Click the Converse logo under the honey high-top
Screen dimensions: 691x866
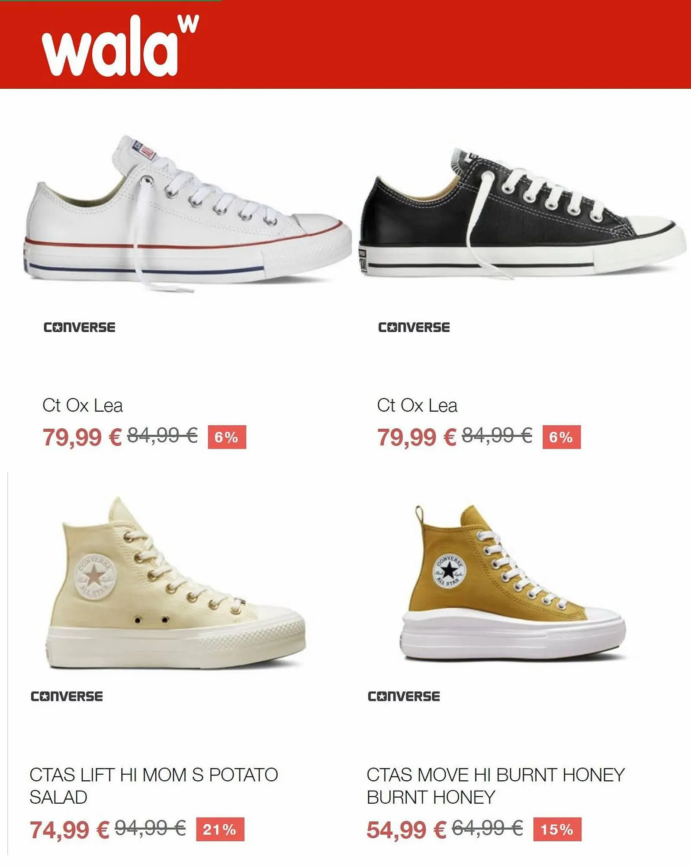(404, 696)
